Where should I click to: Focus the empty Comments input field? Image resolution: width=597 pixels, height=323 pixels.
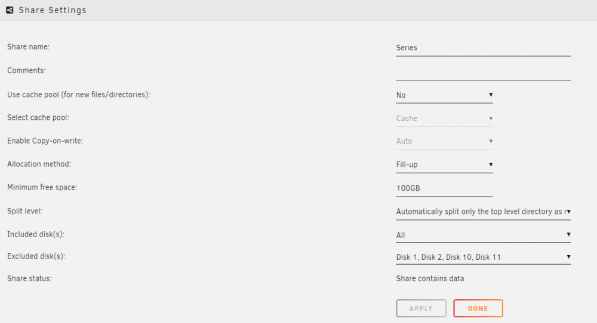483,72
